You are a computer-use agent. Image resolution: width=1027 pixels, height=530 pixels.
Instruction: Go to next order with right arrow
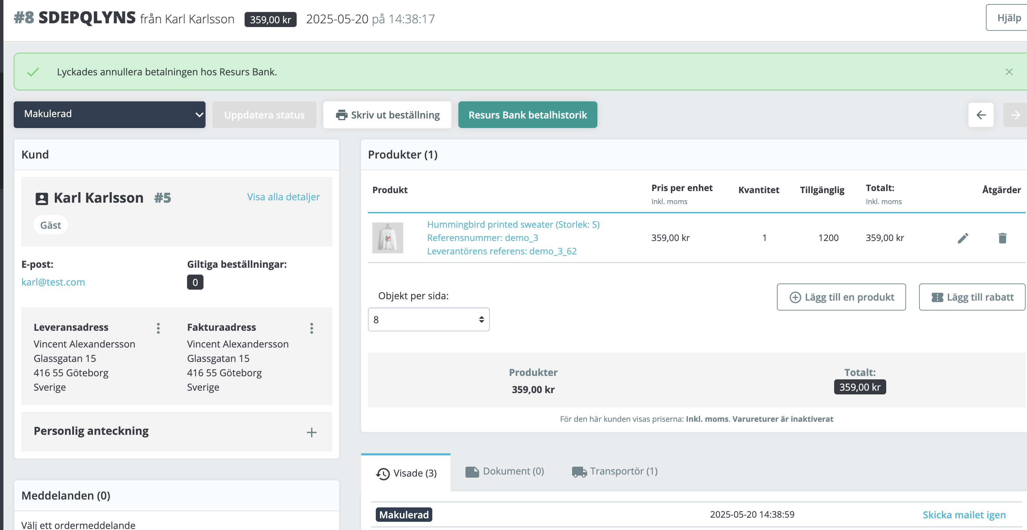pyautogui.click(x=1015, y=115)
